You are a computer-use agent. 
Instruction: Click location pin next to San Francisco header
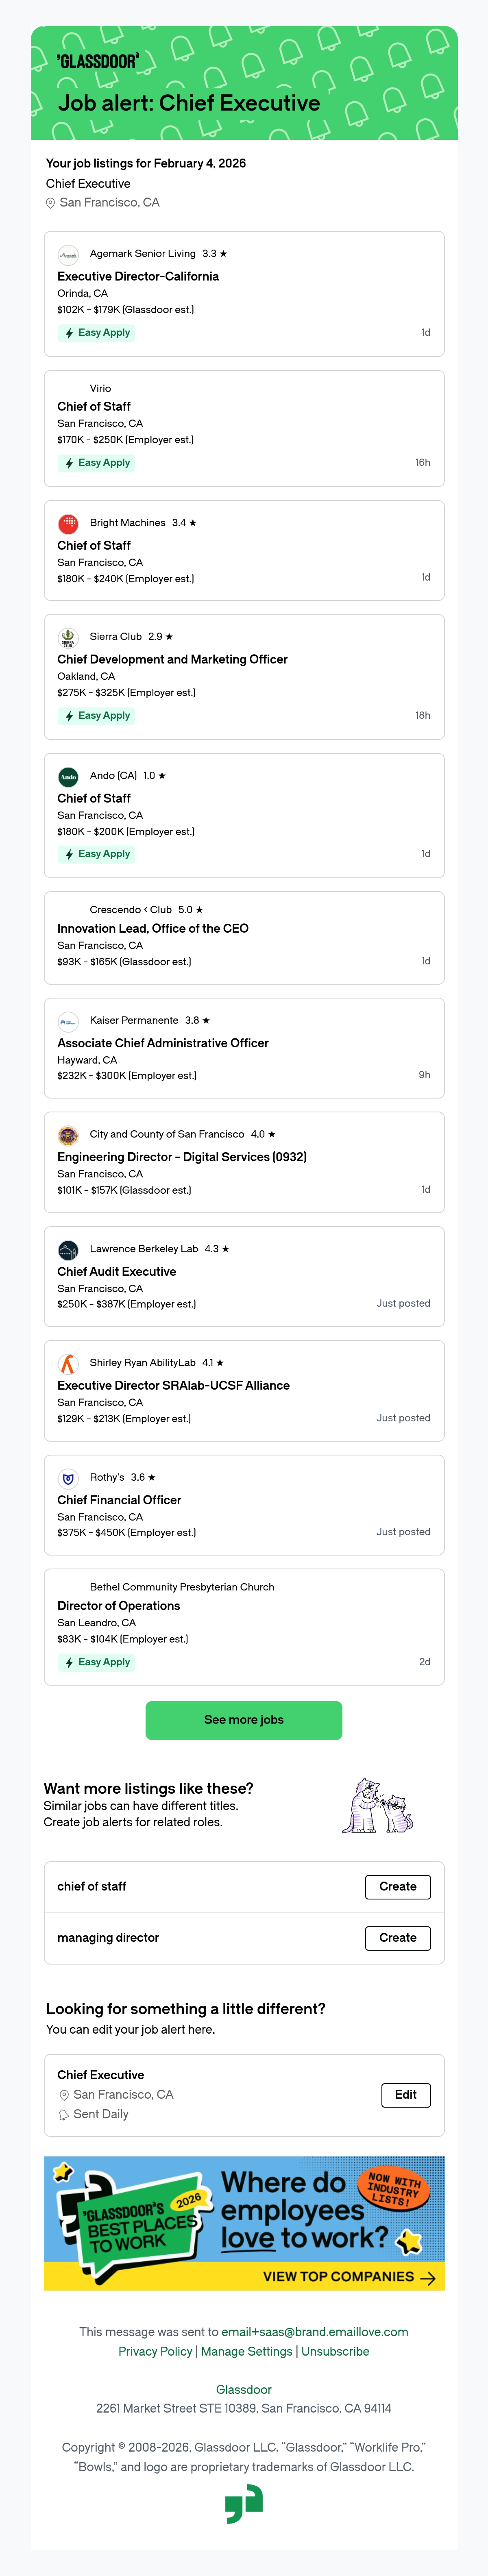(50, 203)
